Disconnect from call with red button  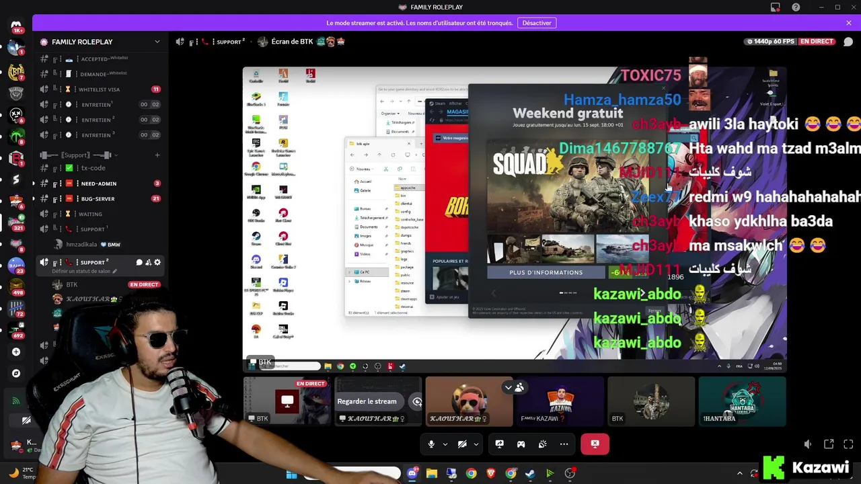pyautogui.click(x=595, y=444)
